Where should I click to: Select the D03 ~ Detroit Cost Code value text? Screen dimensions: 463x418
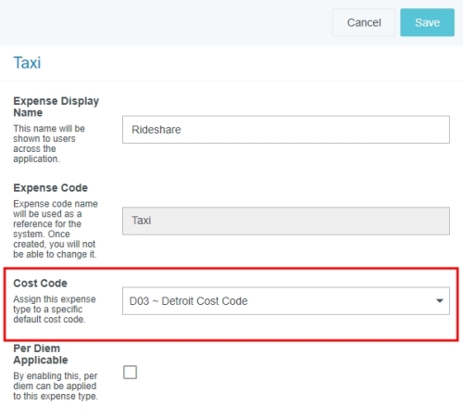(x=188, y=301)
